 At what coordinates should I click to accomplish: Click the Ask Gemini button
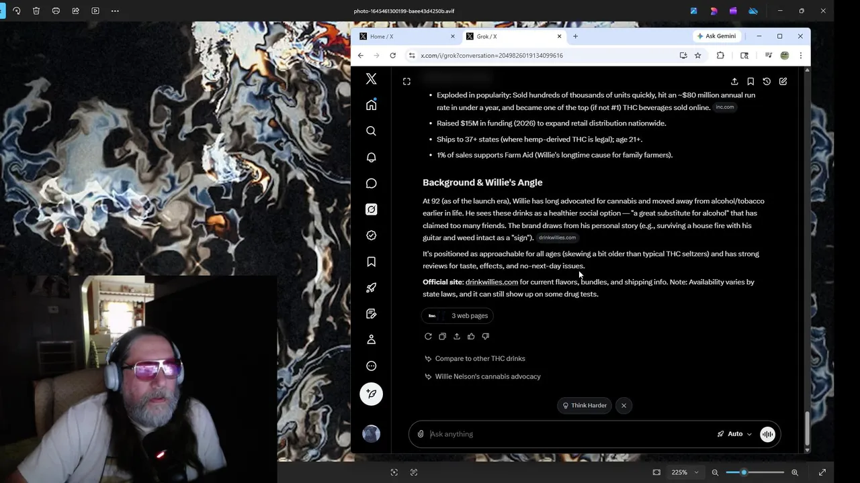[x=716, y=36]
